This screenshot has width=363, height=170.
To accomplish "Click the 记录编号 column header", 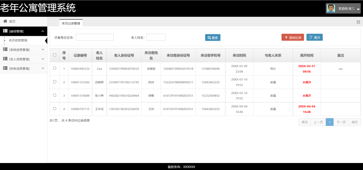I will pos(80,55).
